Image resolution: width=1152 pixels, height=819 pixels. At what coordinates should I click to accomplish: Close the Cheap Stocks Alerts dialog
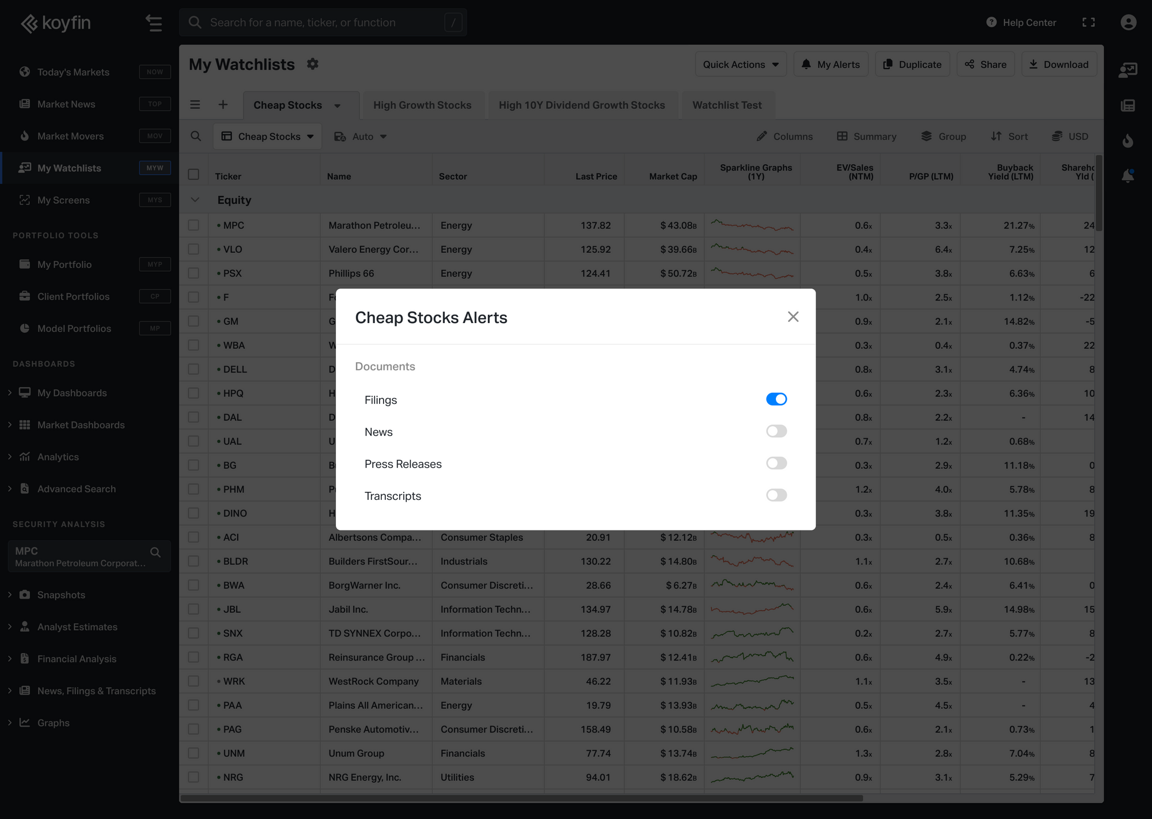click(793, 317)
